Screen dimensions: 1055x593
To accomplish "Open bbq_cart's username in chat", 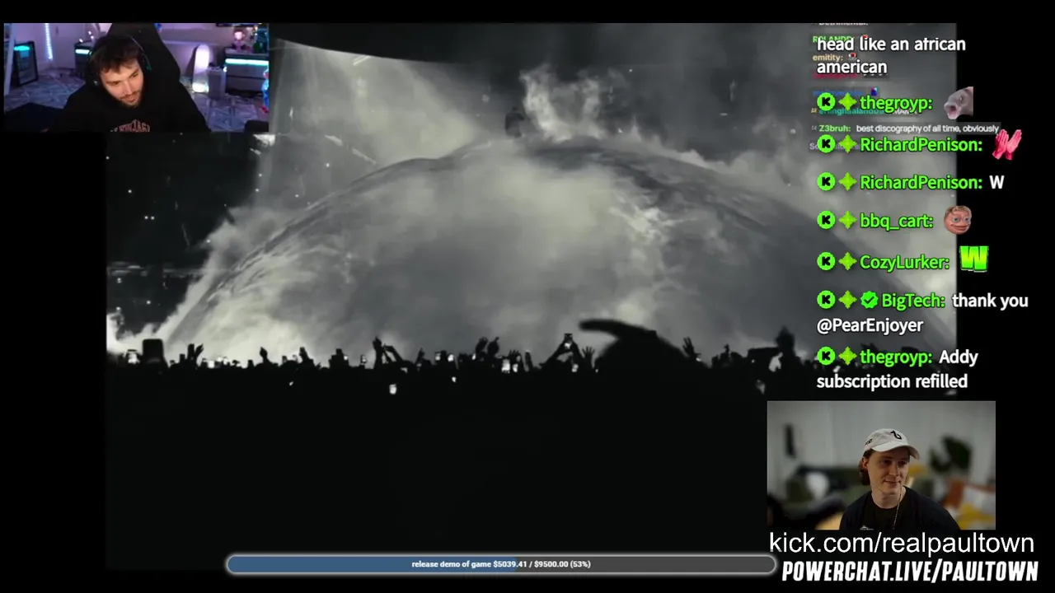I will [897, 221].
